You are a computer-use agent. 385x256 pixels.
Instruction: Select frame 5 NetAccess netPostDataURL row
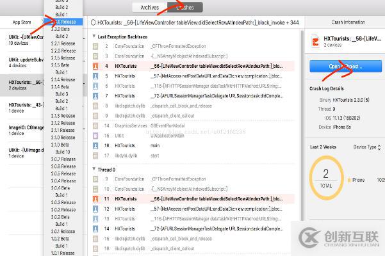pyautogui.click(x=193, y=76)
